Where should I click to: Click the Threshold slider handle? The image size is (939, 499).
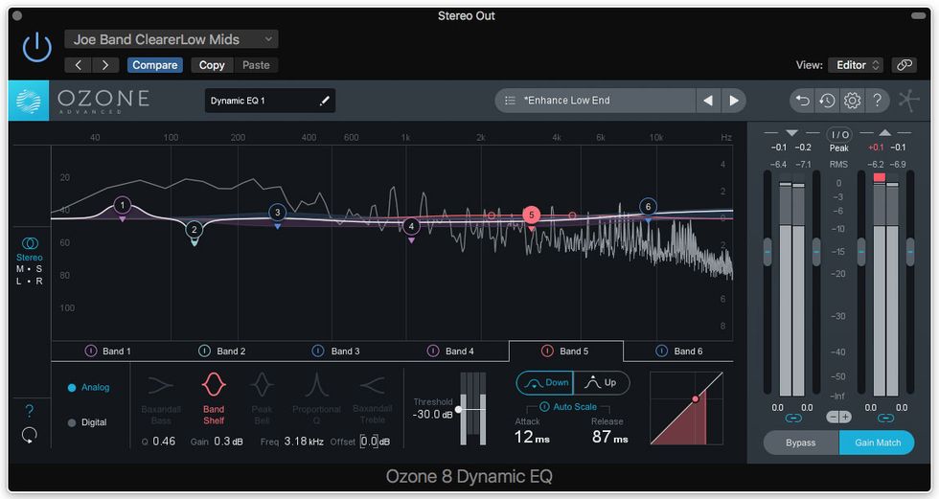tap(459, 410)
